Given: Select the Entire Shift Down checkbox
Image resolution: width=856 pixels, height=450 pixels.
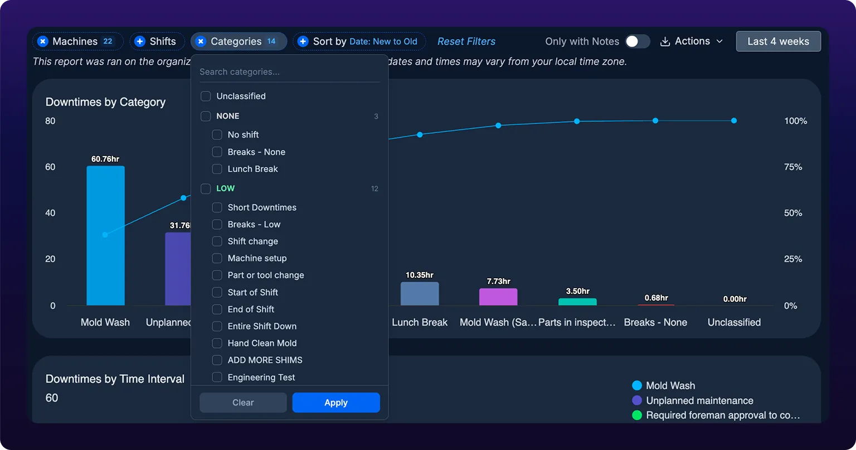Looking at the screenshot, I should [217, 326].
